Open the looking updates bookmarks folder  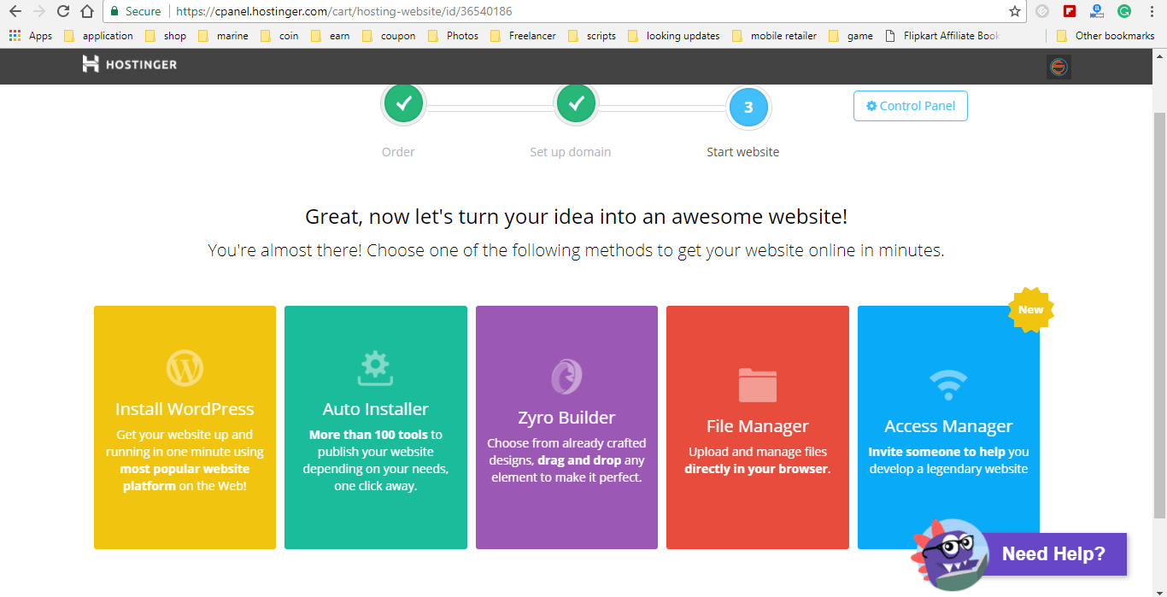674,36
